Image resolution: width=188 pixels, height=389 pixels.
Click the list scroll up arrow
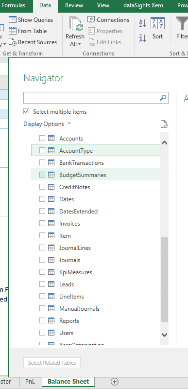pyautogui.click(x=164, y=143)
